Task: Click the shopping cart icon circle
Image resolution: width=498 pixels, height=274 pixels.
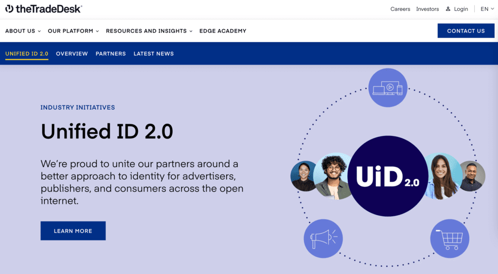Action: (x=449, y=238)
